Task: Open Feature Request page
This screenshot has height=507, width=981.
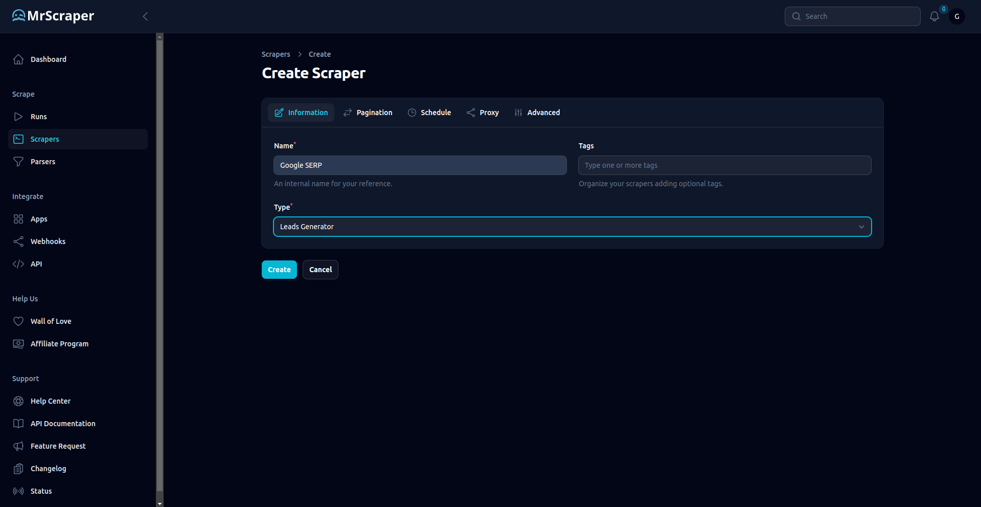Action: [x=78, y=446]
